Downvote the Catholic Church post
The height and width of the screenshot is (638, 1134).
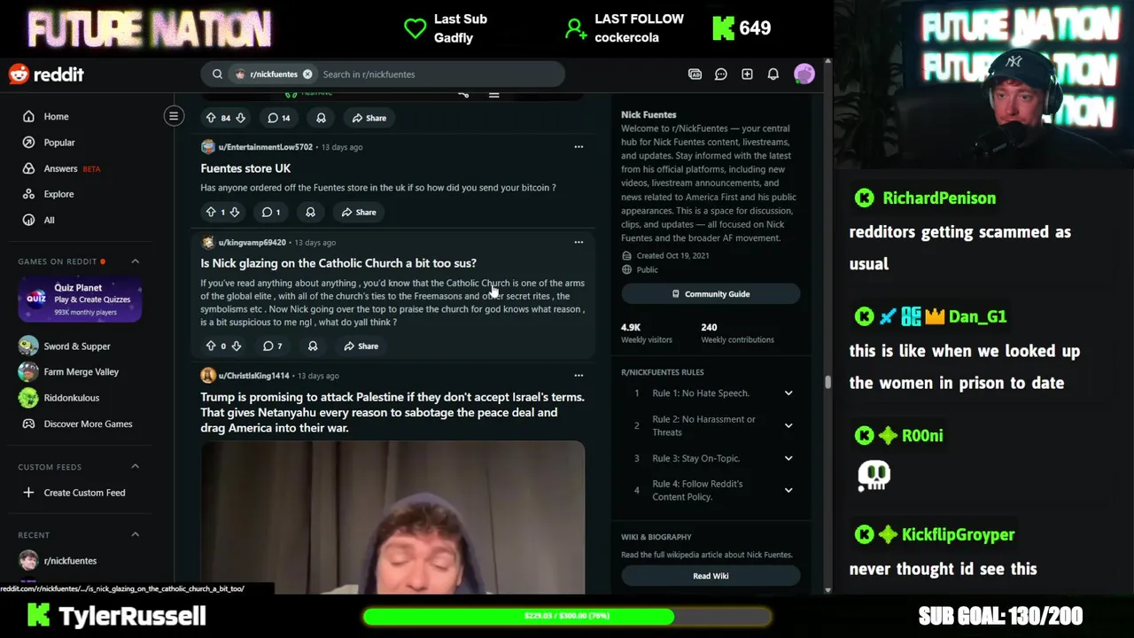point(237,346)
